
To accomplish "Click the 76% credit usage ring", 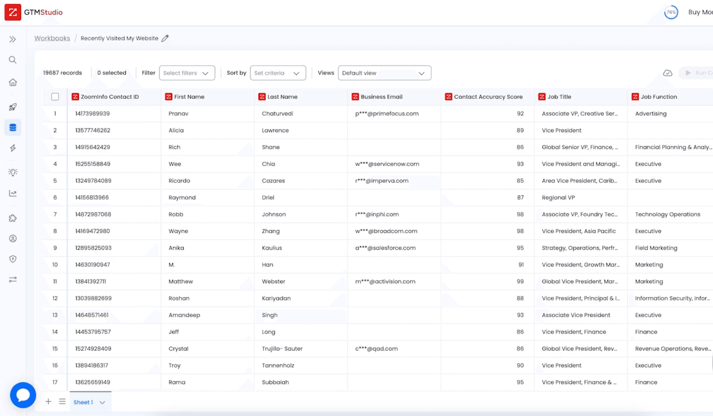I will tap(671, 12).
